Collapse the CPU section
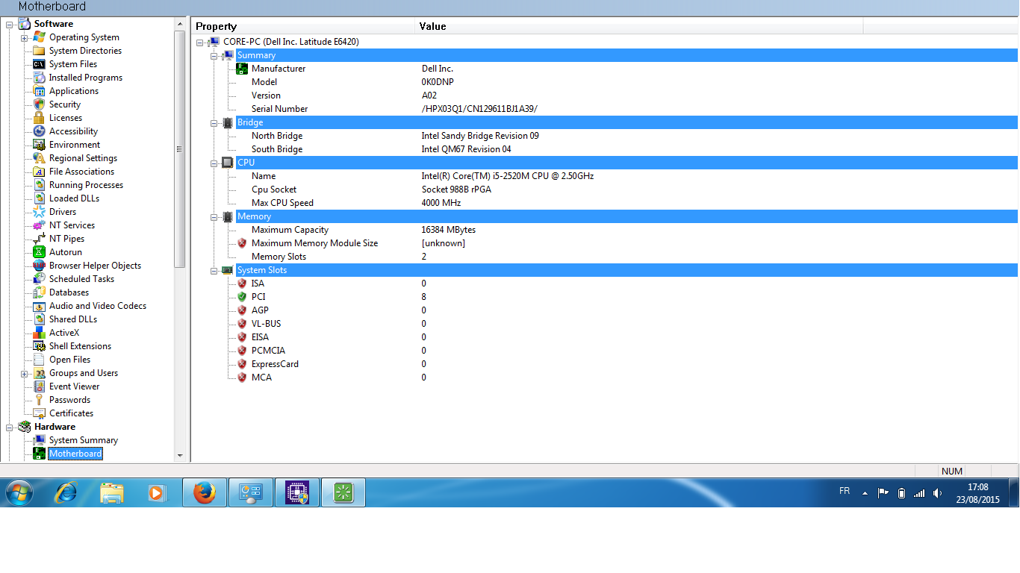The height and width of the screenshot is (573, 1020). [214, 163]
